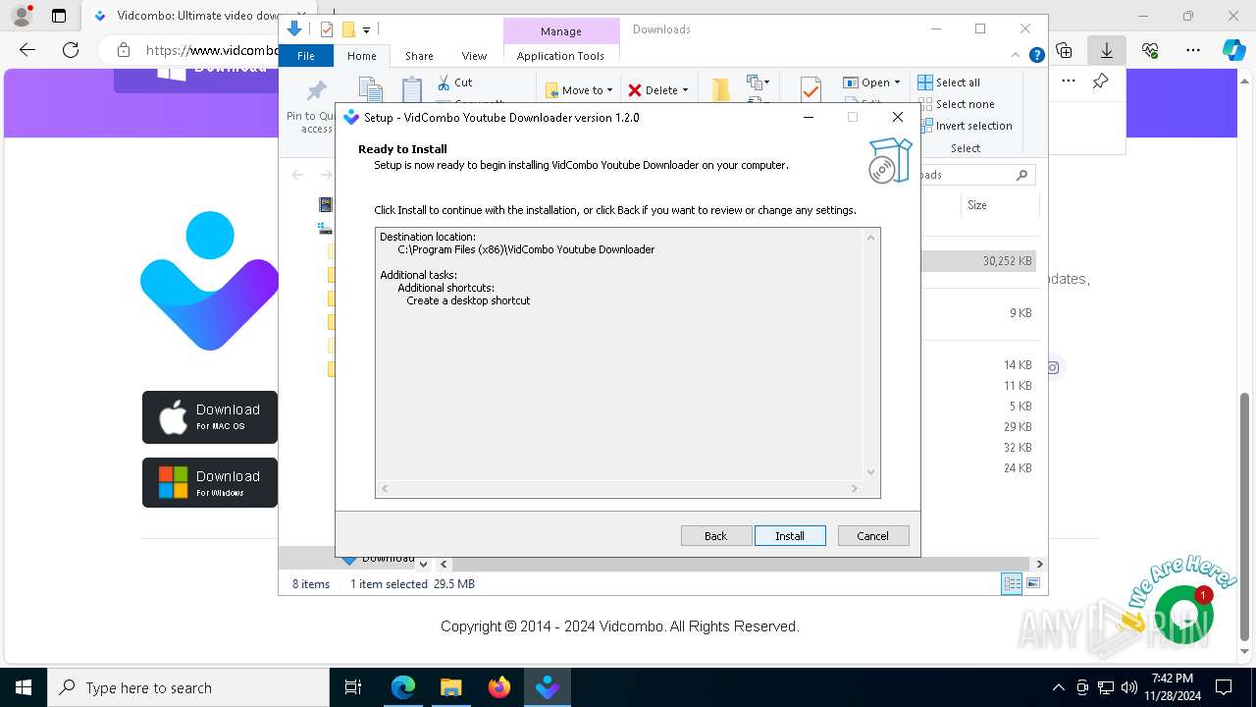This screenshot has width=1256, height=707.
Task: Open Microsoft Edge from taskbar
Action: click(x=403, y=687)
